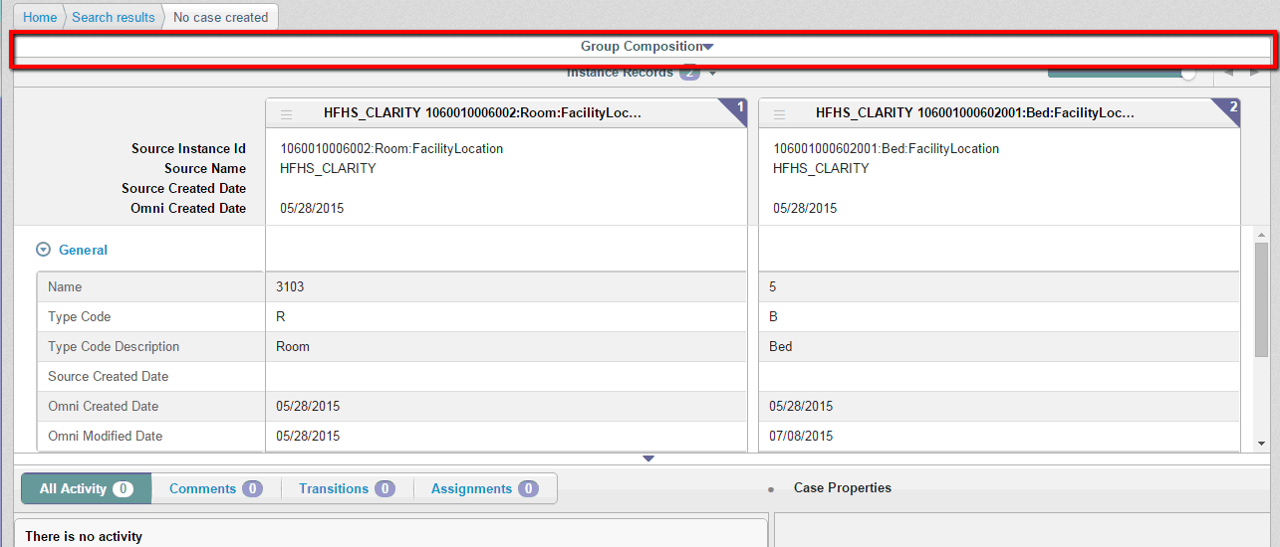
Task: Click the previous record left arrow
Action: (x=1228, y=72)
